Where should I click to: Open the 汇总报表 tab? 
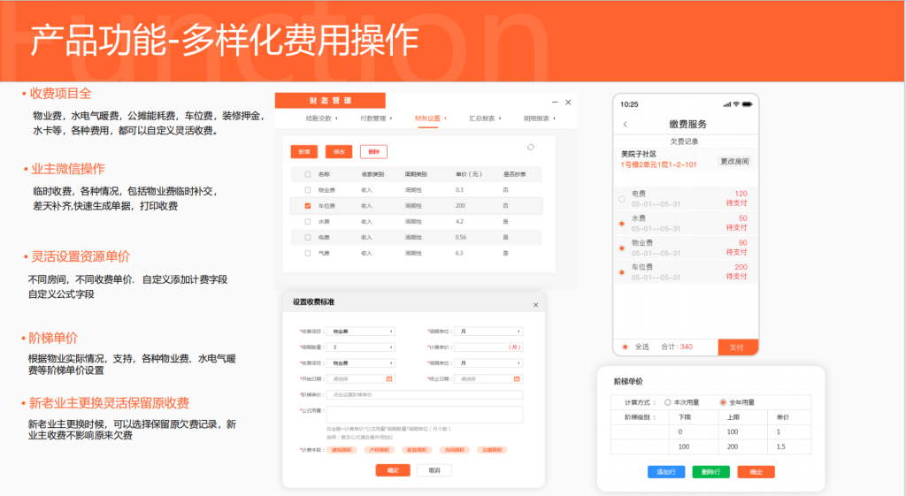(482, 118)
